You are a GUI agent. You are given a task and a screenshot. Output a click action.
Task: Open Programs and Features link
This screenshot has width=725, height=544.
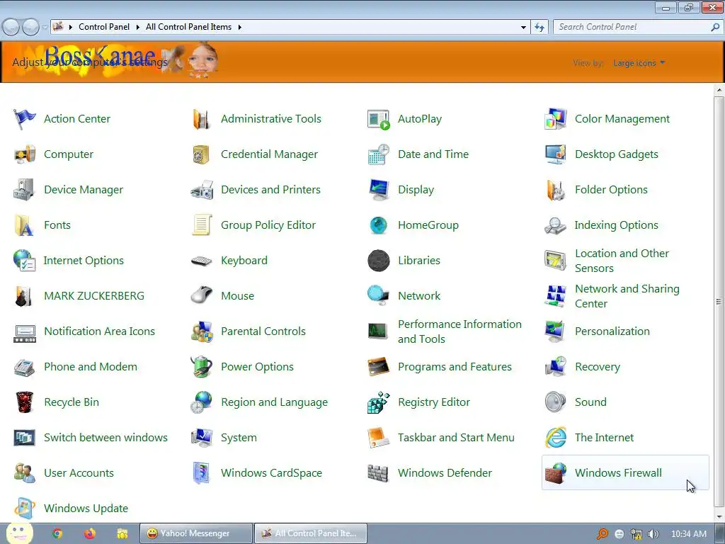point(455,367)
